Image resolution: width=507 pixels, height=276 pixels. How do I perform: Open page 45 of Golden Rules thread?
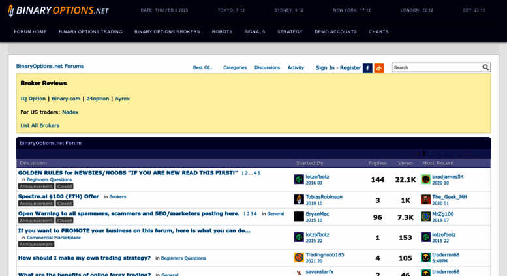(257, 173)
